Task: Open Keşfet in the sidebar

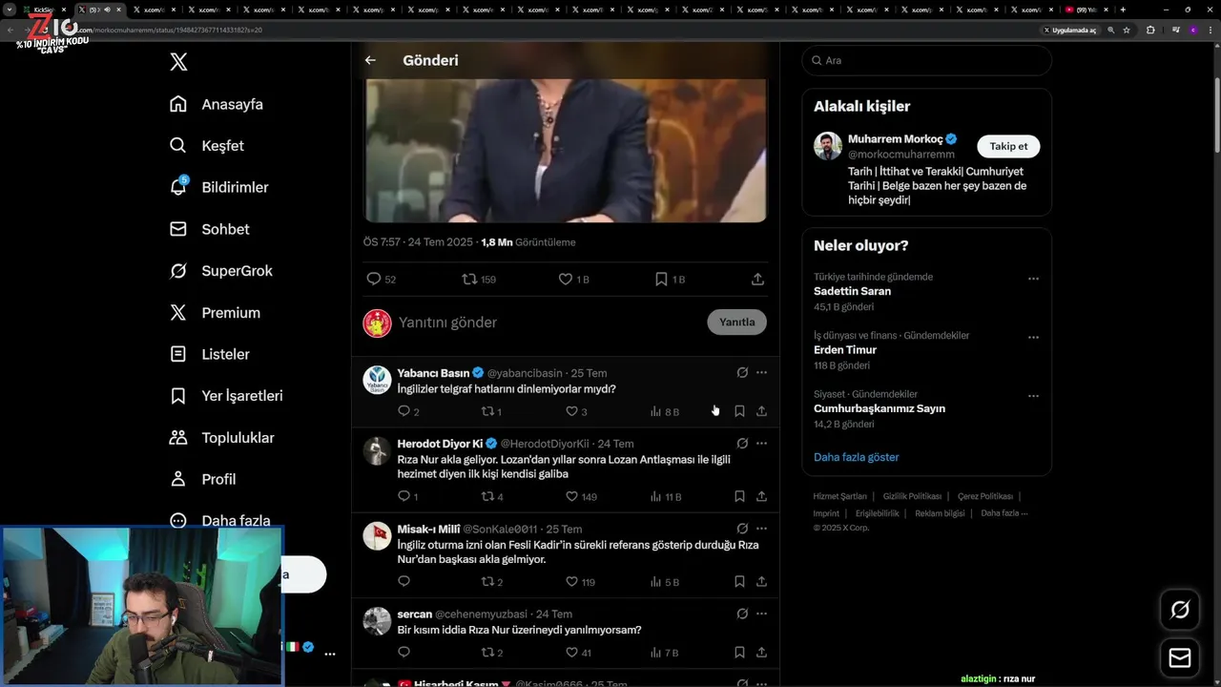Action: click(207, 146)
